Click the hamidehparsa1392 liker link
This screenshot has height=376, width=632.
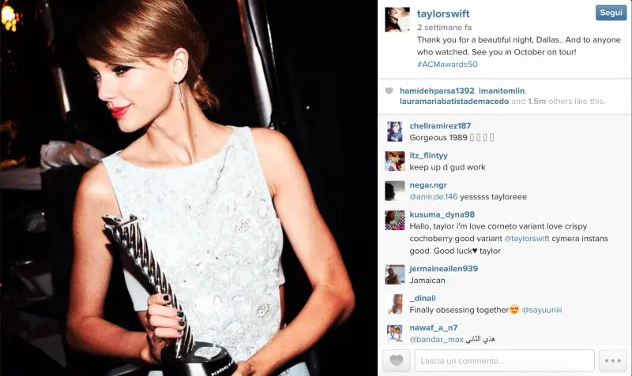tap(437, 91)
